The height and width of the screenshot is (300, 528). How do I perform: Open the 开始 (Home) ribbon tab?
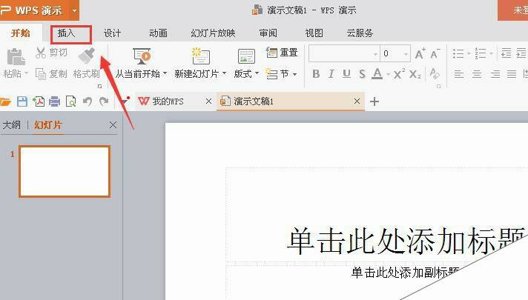coord(21,33)
